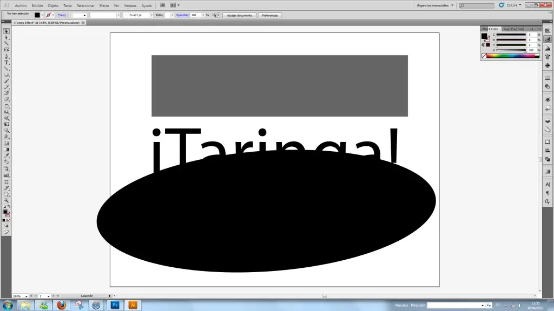Click the Preferencias button
Viewport: 554px width, 311px height.
coord(269,16)
